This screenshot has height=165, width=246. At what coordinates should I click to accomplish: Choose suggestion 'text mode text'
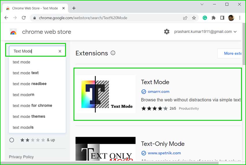tap(37, 73)
